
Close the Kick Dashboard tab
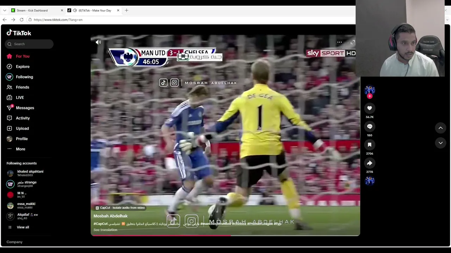pyautogui.click(x=62, y=11)
